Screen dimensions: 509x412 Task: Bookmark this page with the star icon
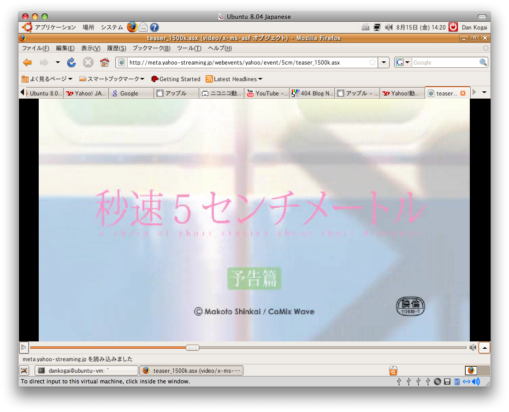(373, 62)
